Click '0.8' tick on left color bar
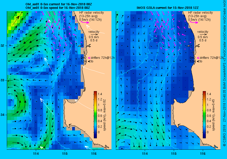Screen dimensions: 227x159 (100, 110)
